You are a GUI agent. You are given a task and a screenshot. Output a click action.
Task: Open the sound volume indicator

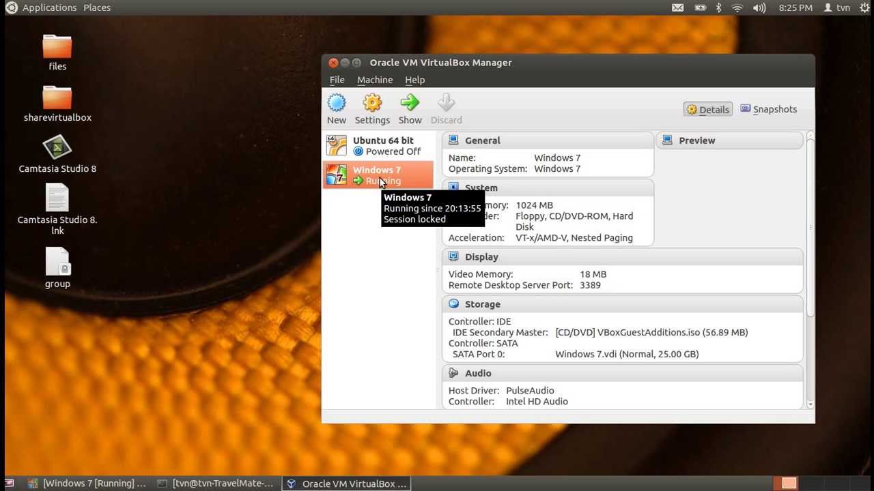[759, 8]
